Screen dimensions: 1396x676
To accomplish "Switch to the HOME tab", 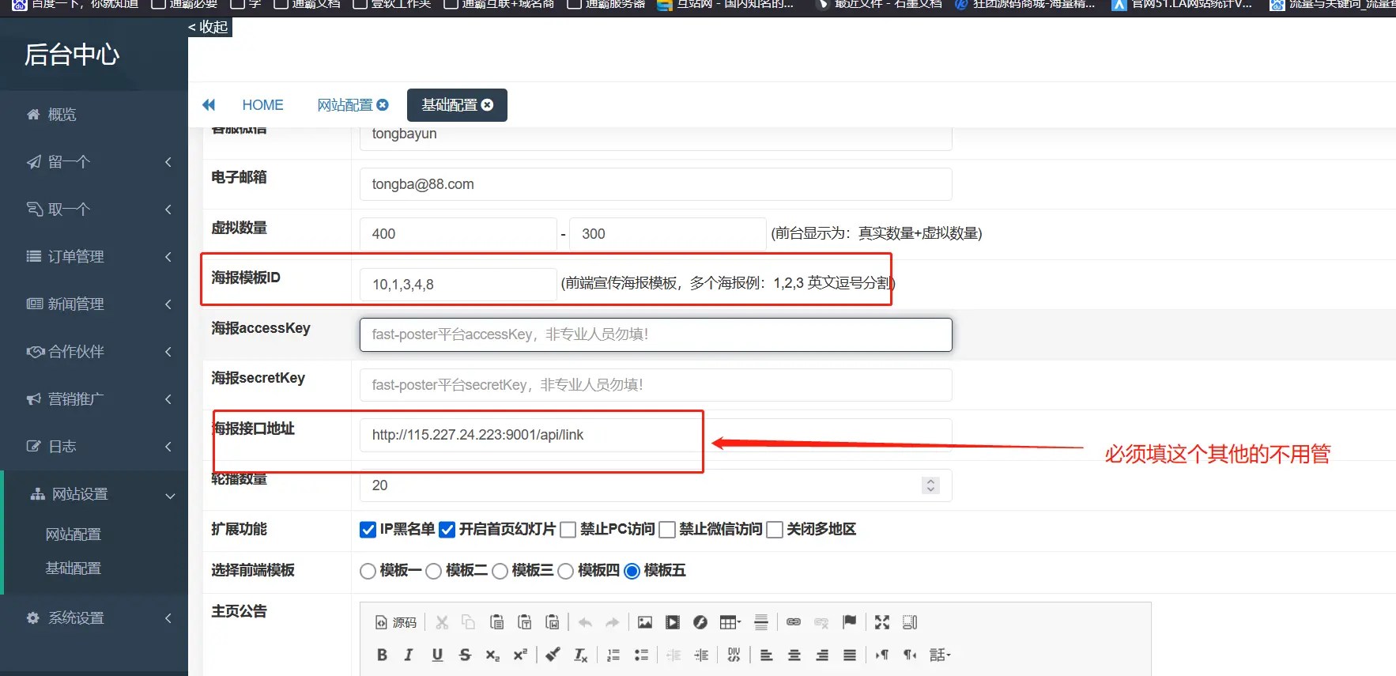I will 262,105.
